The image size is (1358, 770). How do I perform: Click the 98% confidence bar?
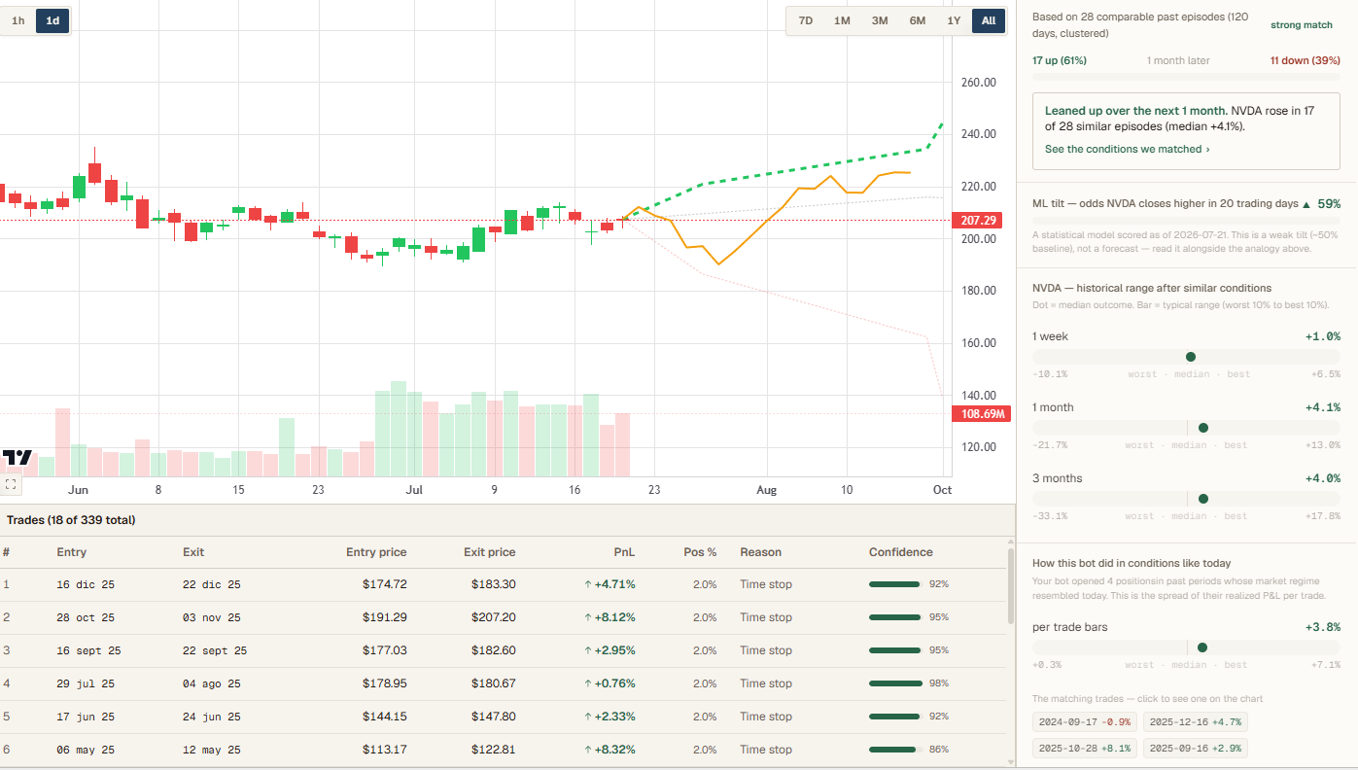[894, 683]
